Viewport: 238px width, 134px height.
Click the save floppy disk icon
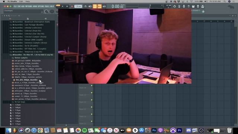(x=193, y=6)
